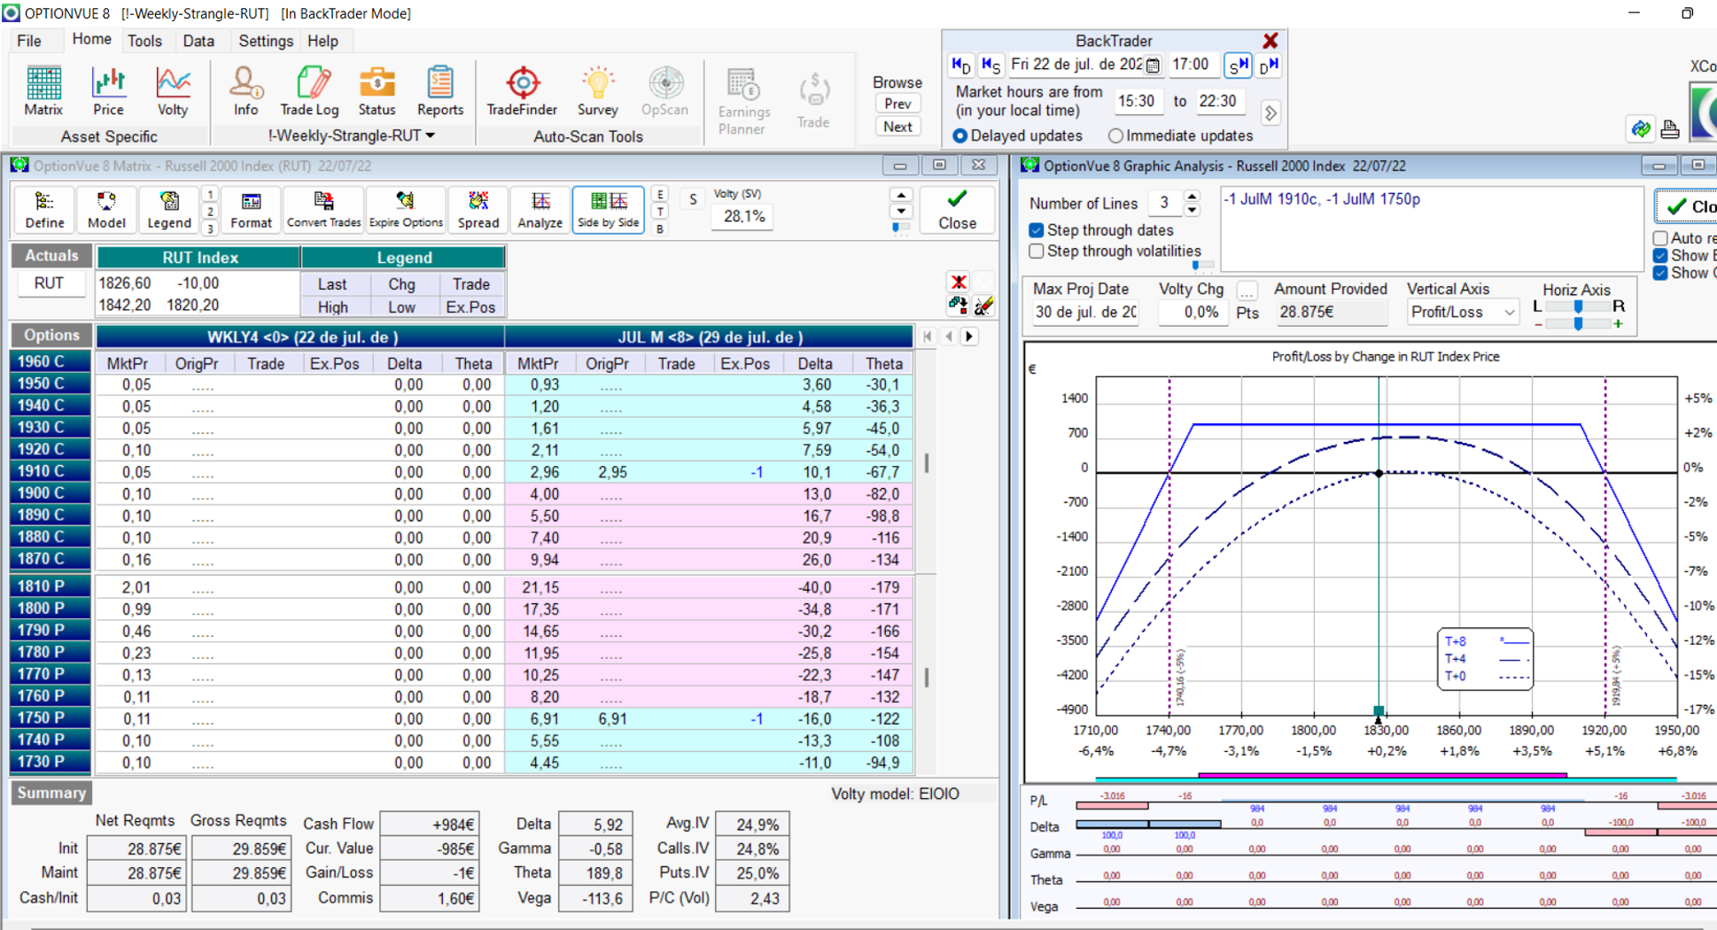Toggle the Legend in Matrix toolbar
The width and height of the screenshot is (1717, 930).
pyautogui.click(x=168, y=210)
